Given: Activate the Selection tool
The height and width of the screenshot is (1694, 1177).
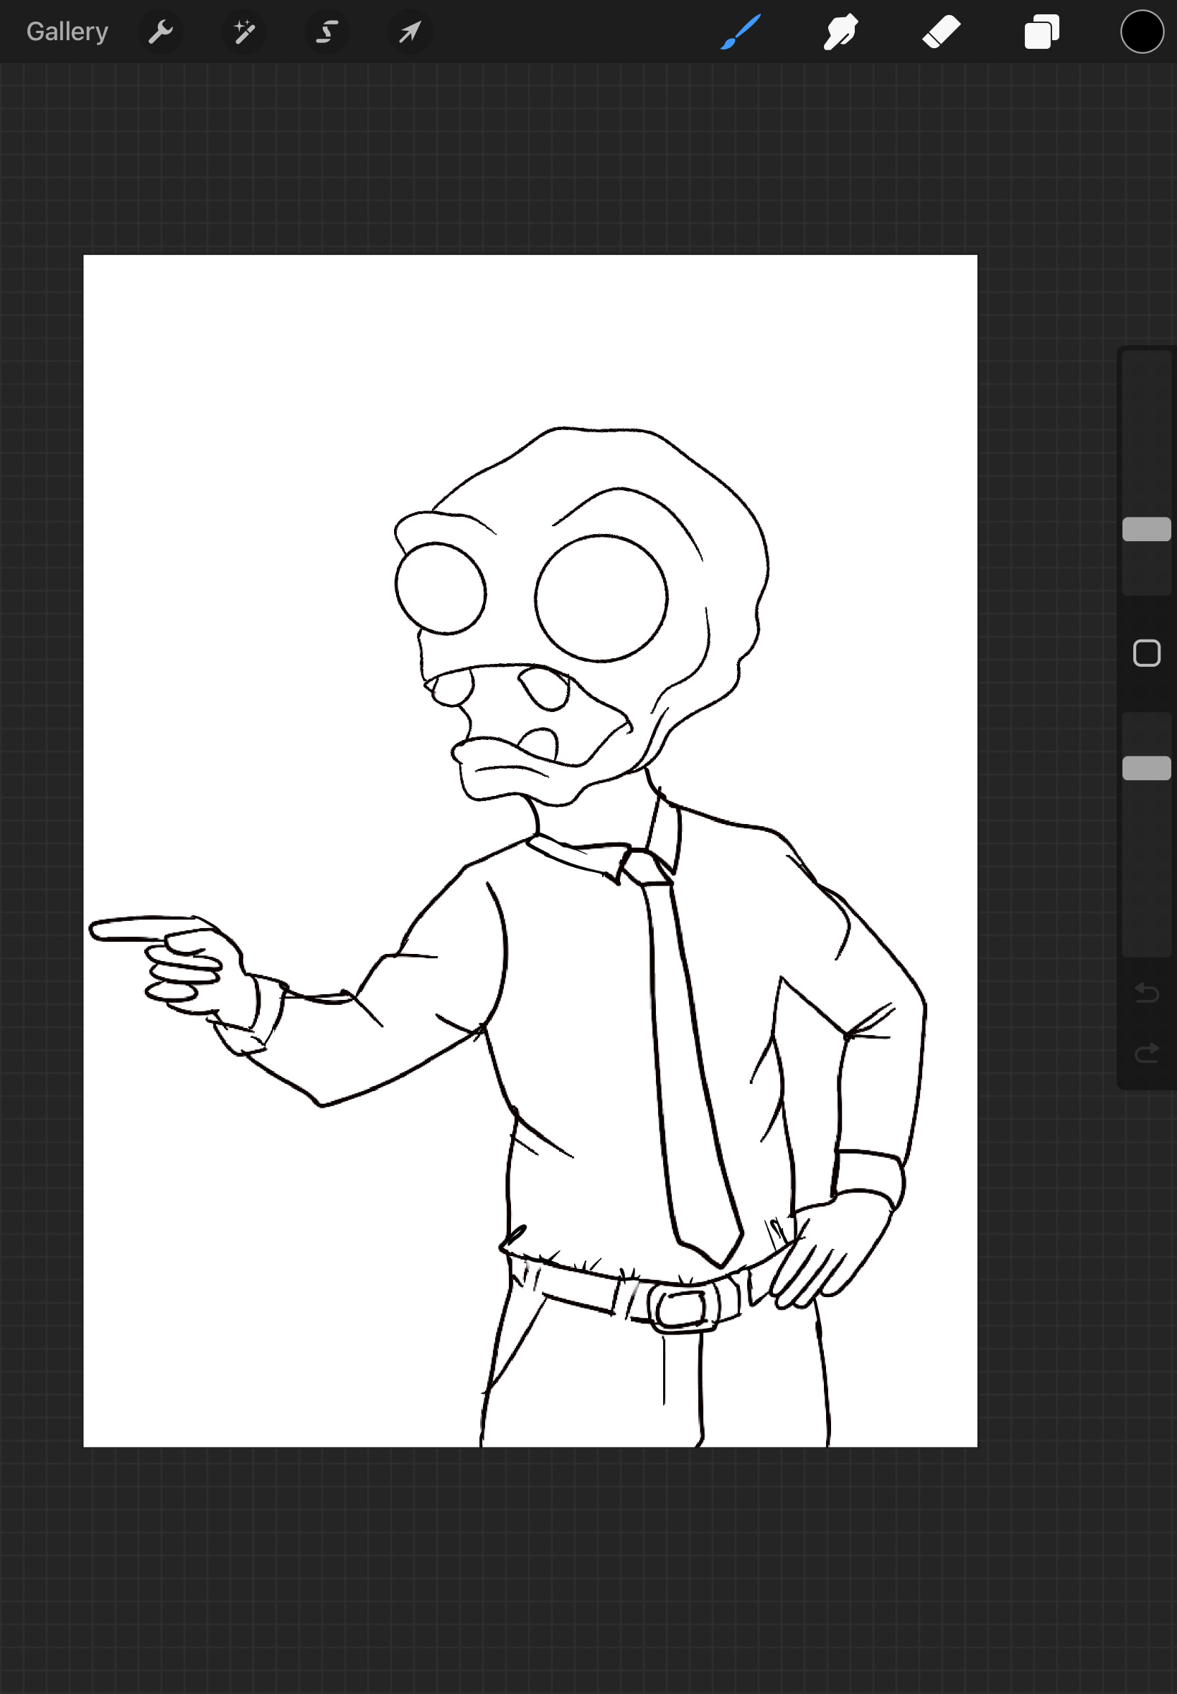Looking at the screenshot, I should 327,32.
